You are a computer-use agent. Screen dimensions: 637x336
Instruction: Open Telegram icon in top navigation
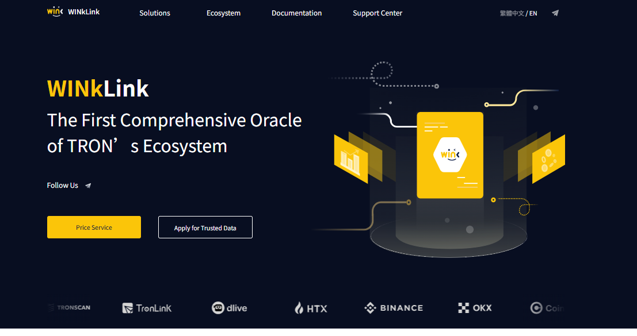pyautogui.click(x=555, y=13)
